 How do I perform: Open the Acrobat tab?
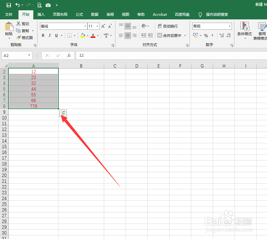(160, 15)
